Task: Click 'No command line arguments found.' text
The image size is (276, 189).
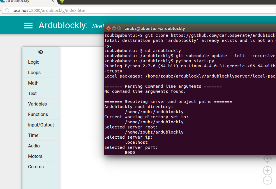Action: point(145,91)
